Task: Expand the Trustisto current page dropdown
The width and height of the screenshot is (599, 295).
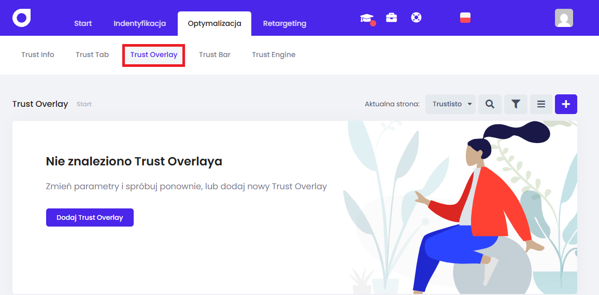Action: coord(450,104)
